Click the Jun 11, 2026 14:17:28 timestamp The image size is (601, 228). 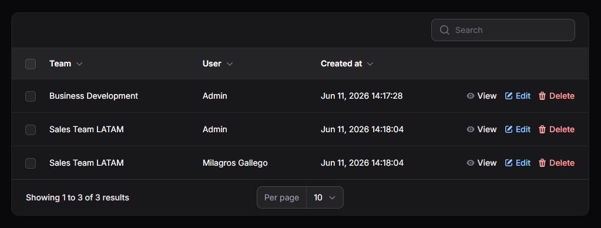(x=361, y=96)
